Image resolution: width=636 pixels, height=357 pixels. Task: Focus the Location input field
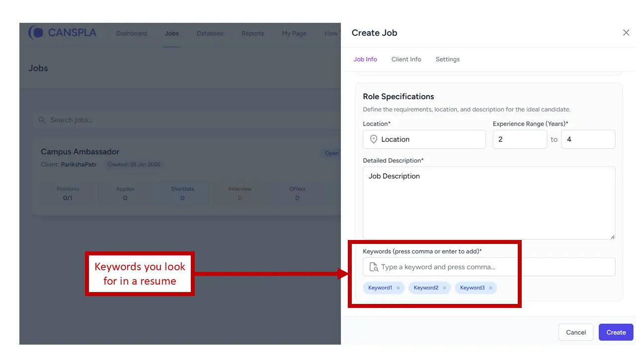pyautogui.click(x=430, y=139)
